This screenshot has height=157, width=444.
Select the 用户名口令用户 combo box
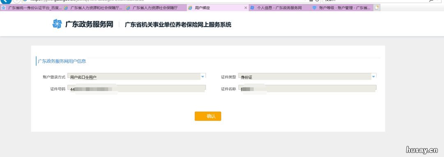click(x=136, y=77)
